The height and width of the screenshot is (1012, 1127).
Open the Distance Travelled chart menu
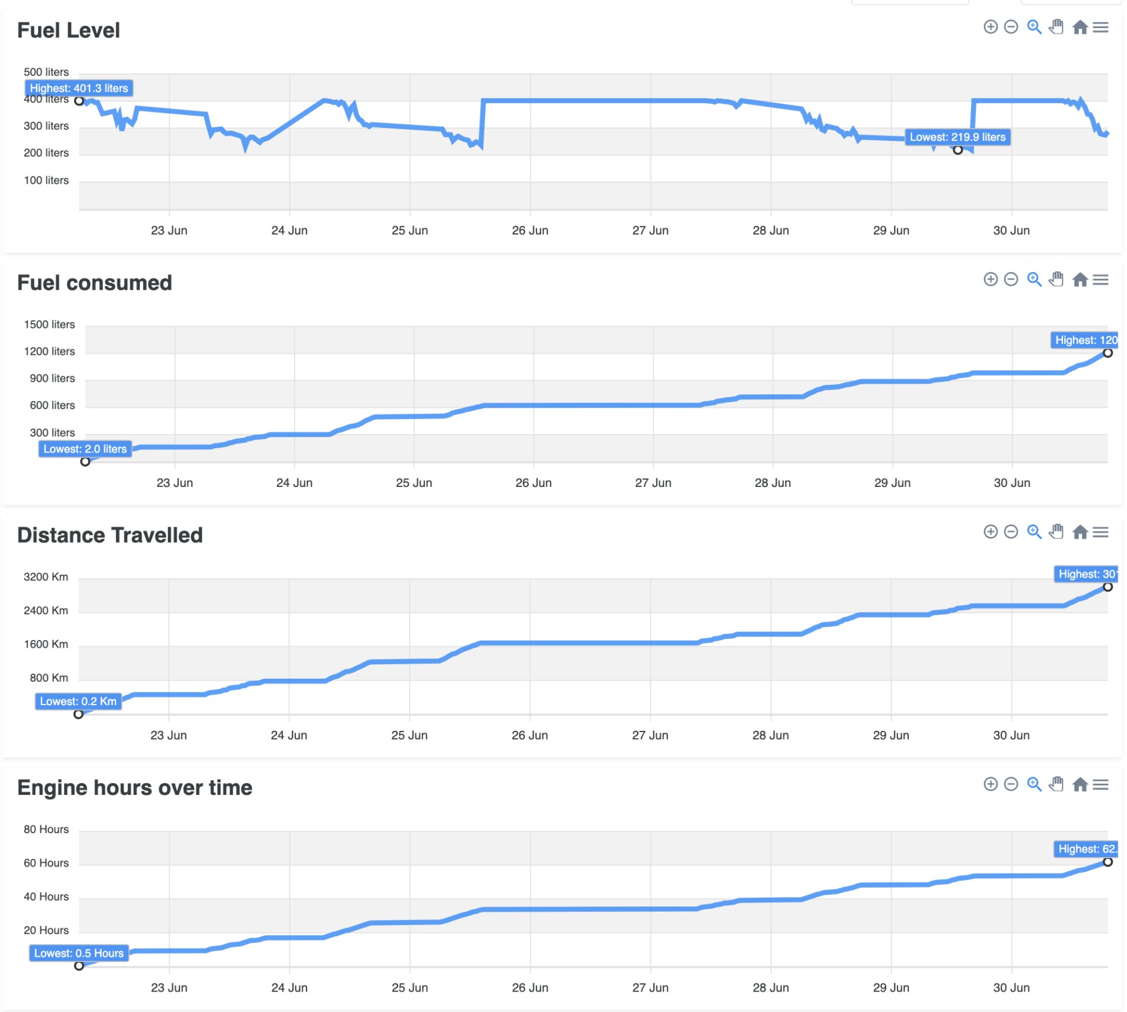[1101, 532]
